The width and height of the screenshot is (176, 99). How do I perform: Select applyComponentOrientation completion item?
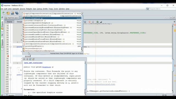[x=52, y=13]
